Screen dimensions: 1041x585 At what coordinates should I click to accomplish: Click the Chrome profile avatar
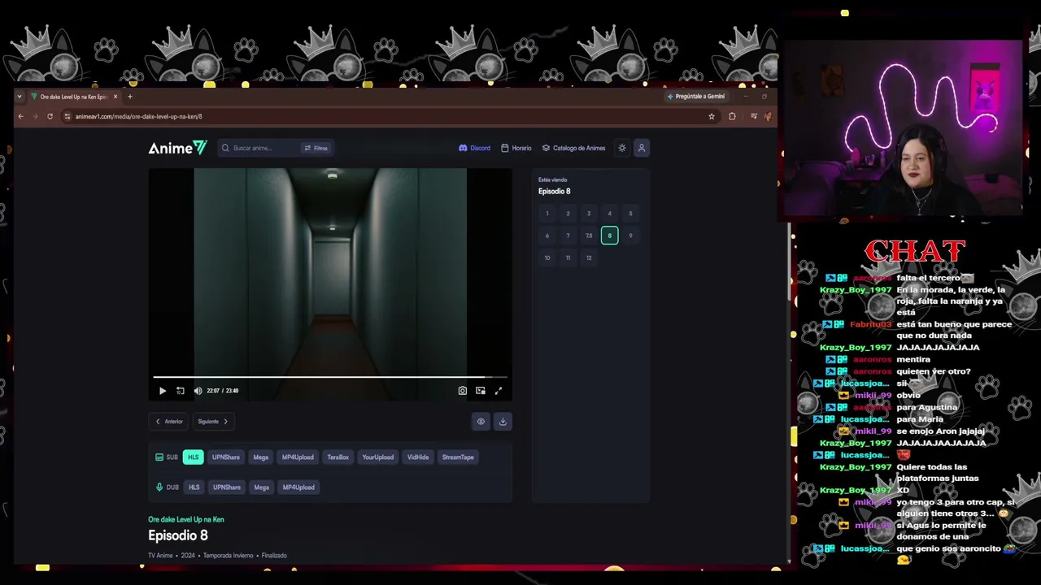pos(768,116)
